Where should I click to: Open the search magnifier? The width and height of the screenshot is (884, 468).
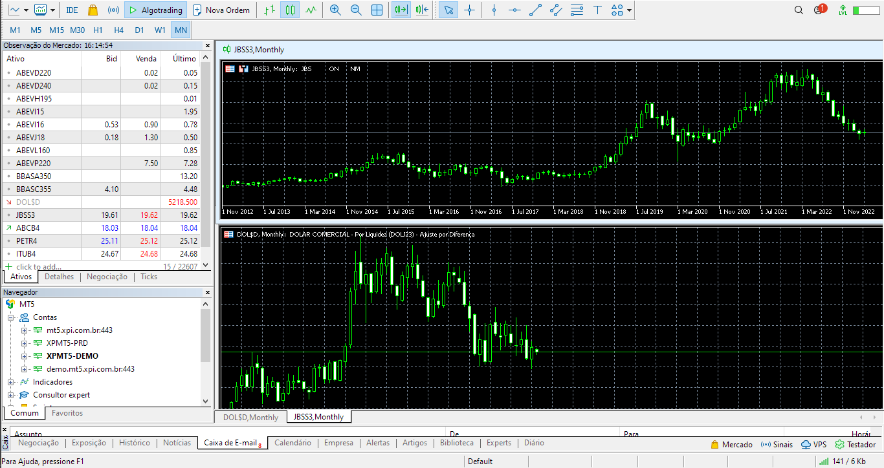[800, 10]
